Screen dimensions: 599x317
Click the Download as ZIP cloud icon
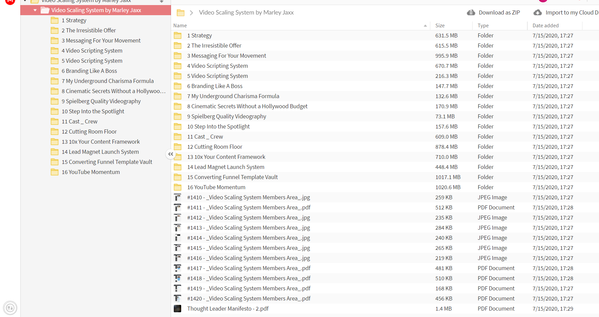click(x=471, y=12)
